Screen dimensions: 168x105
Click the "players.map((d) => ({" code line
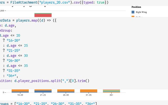pyautogui.click(x=36, y=20)
